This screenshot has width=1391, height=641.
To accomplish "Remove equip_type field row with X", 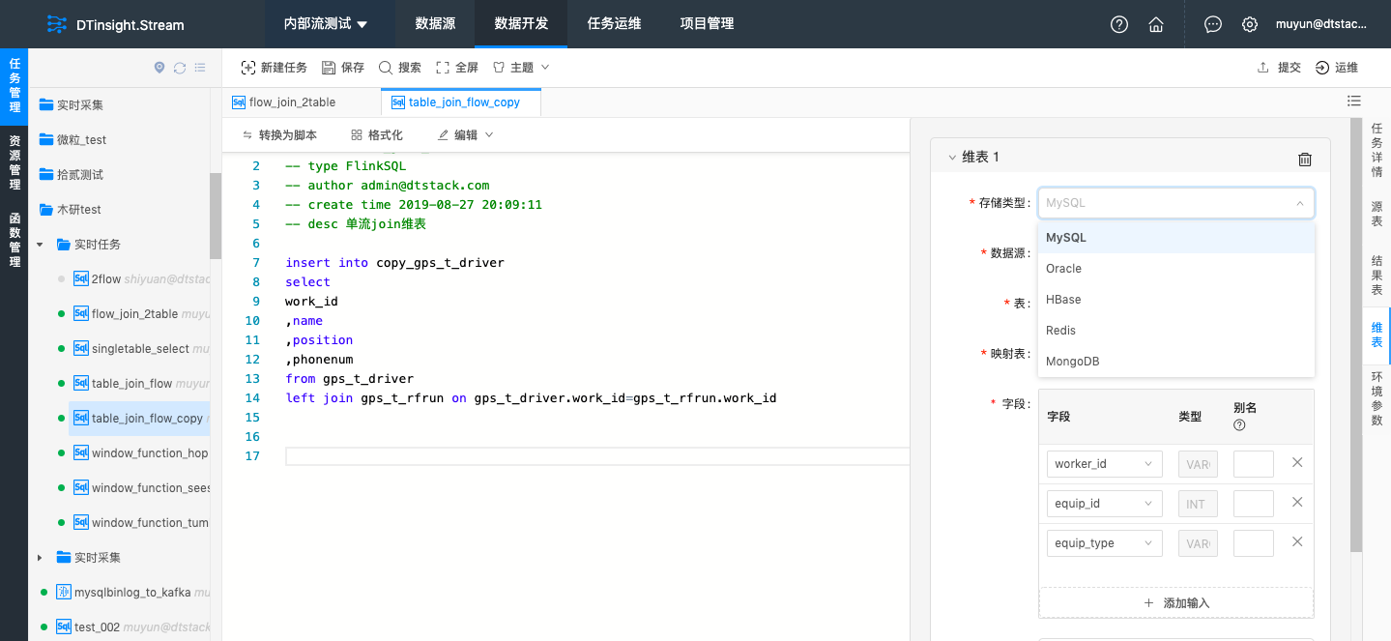I will 1297,542.
